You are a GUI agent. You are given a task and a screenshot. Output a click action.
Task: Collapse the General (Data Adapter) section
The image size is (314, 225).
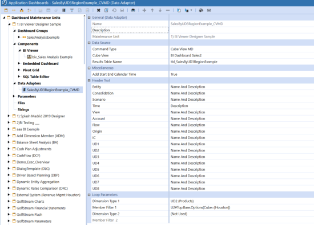(x=89, y=18)
